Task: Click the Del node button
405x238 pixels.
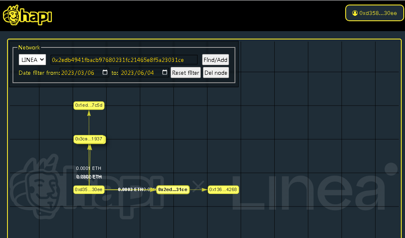Action: pyautogui.click(x=216, y=73)
